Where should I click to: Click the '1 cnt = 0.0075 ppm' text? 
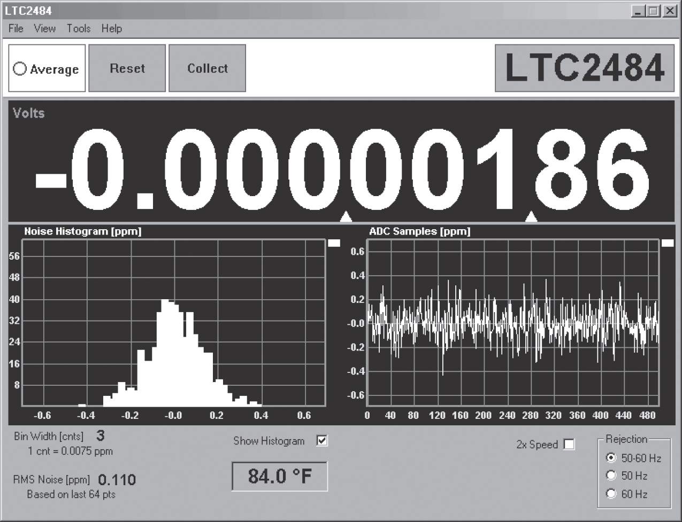[70, 451]
